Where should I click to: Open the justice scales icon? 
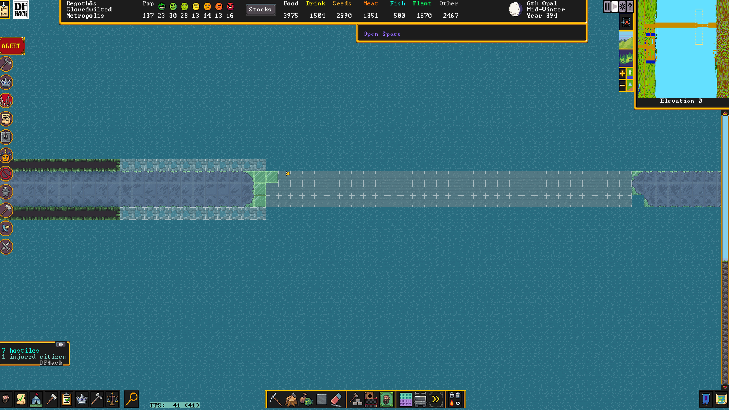coord(112,399)
